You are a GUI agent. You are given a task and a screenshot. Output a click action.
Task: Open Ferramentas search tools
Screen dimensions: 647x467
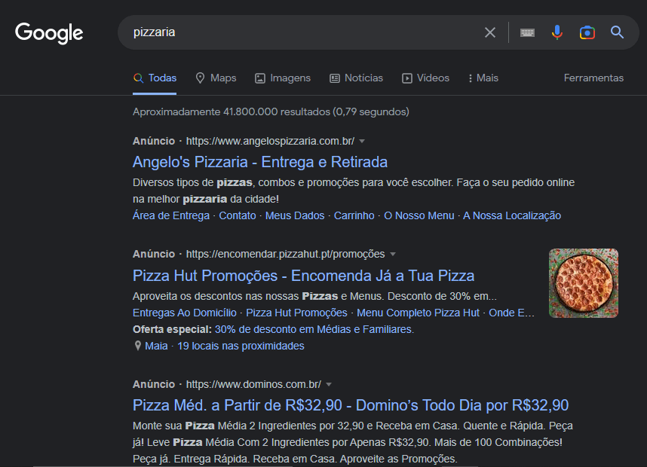pyautogui.click(x=593, y=78)
